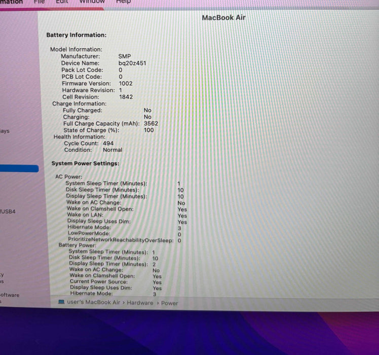Viewport: 379px width, 355px height.
Task: Click AC Power Display Sleep Uses Dim row
Action: click(x=127, y=221)
